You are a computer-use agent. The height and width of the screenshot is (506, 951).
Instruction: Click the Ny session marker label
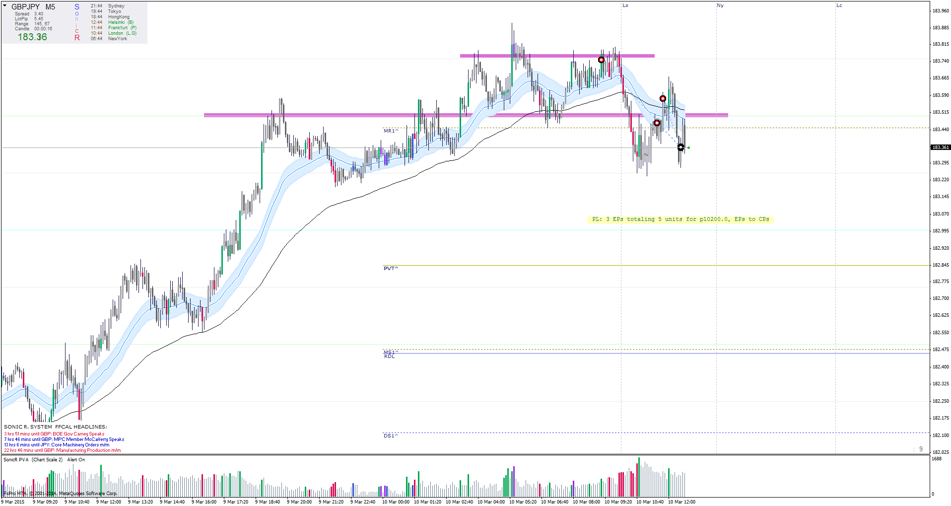(720, 5)
